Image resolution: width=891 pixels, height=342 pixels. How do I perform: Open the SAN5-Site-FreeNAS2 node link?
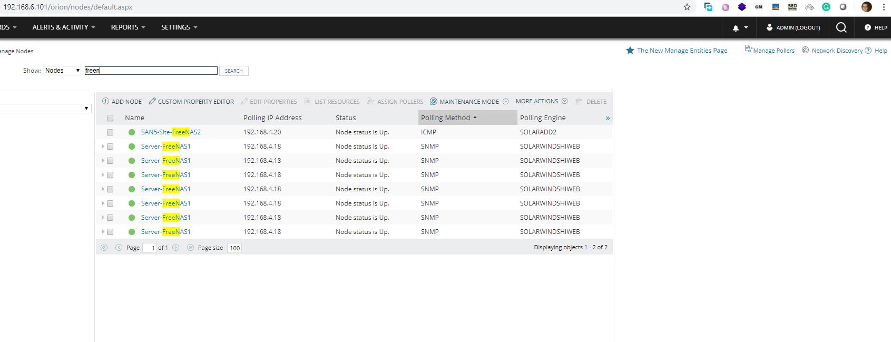pyautogui.click(x=171, y=132)
